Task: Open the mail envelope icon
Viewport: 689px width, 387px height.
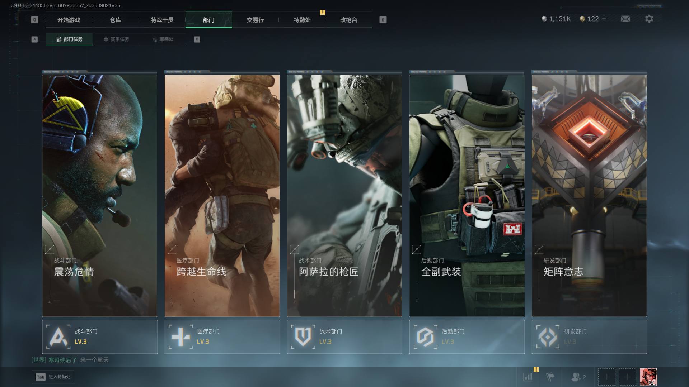Action: [x=625, y=19]
